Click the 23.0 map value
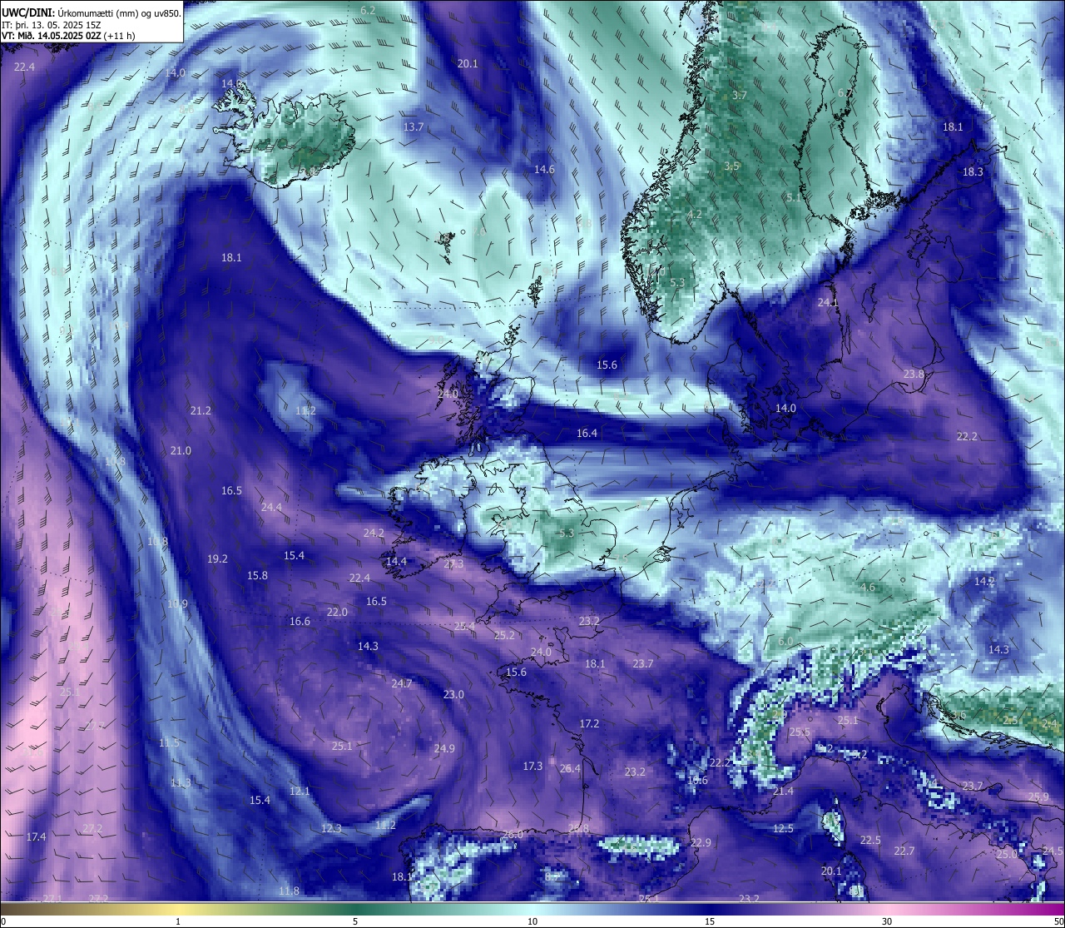Image resolution: width=1065 pixels, height=928 pixels. click(453, 694)
